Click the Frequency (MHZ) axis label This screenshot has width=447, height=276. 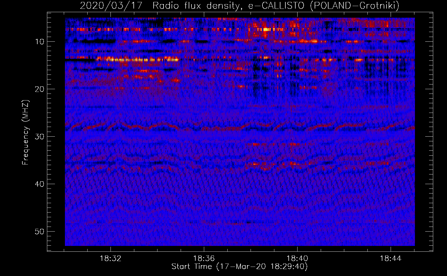click(25, 132)
